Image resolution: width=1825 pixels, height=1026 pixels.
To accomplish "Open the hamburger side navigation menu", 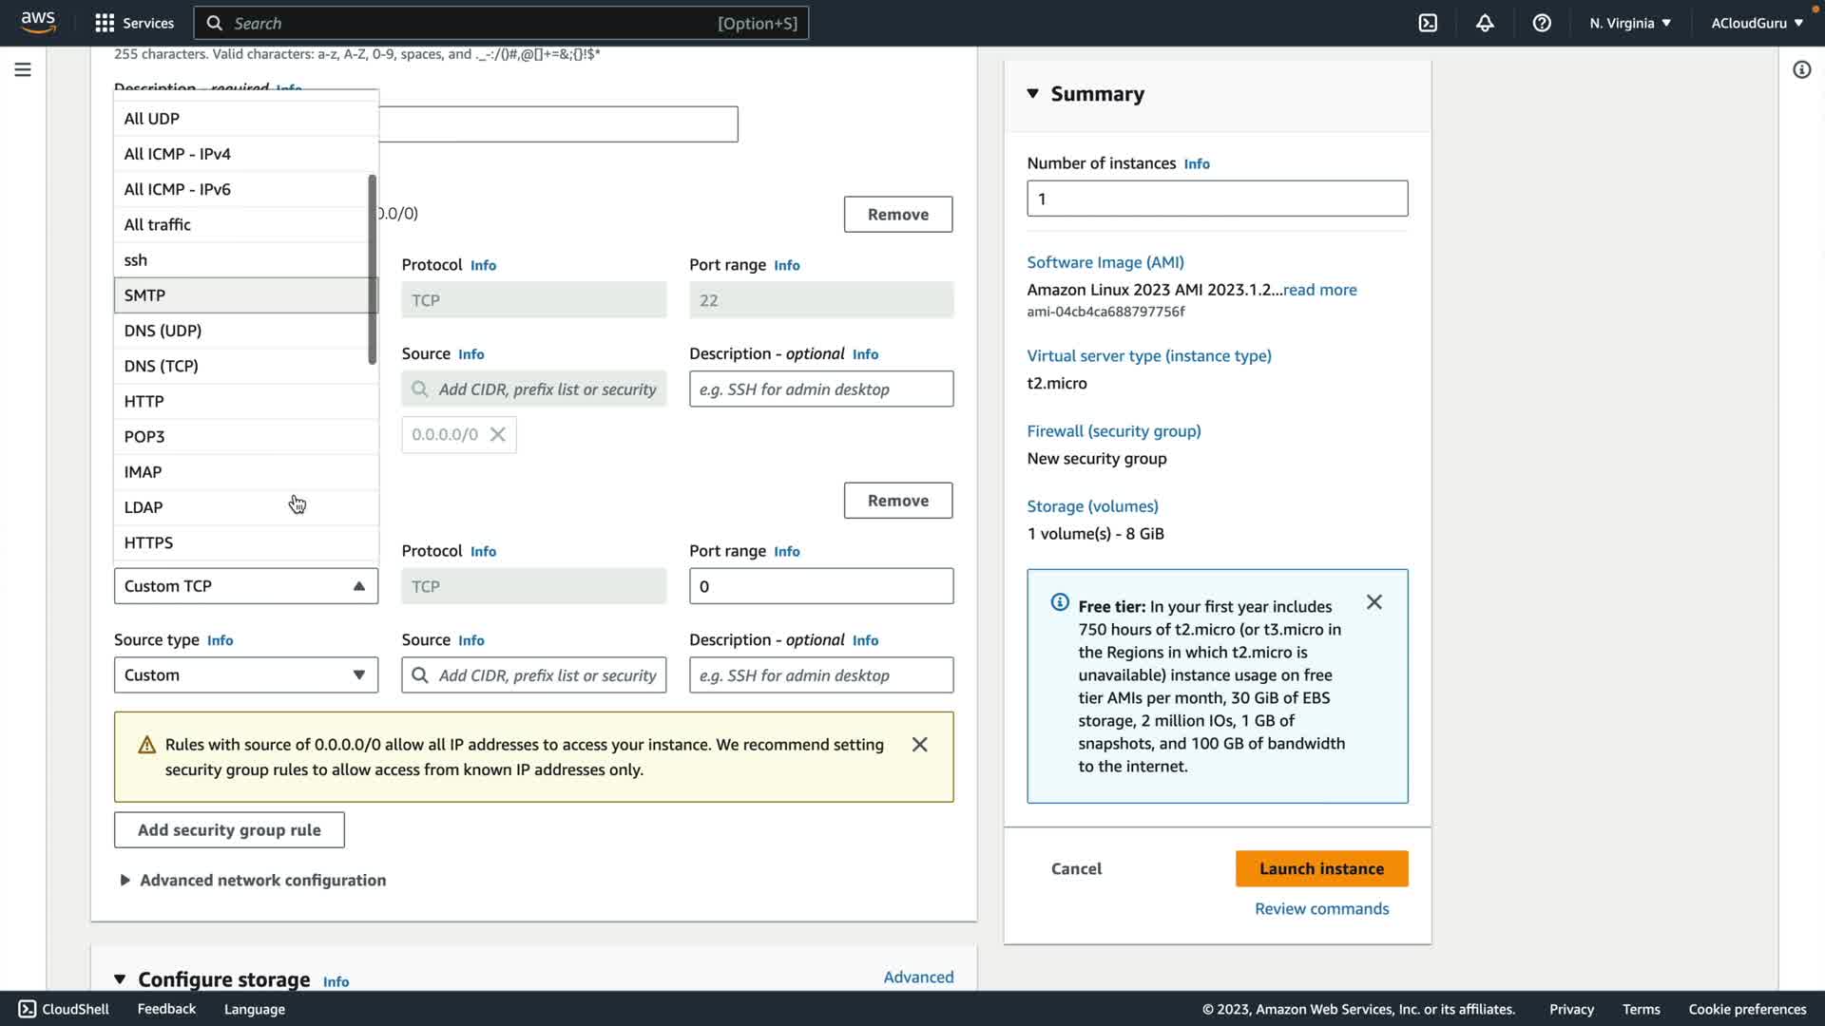I will click(x=23, y=69).
